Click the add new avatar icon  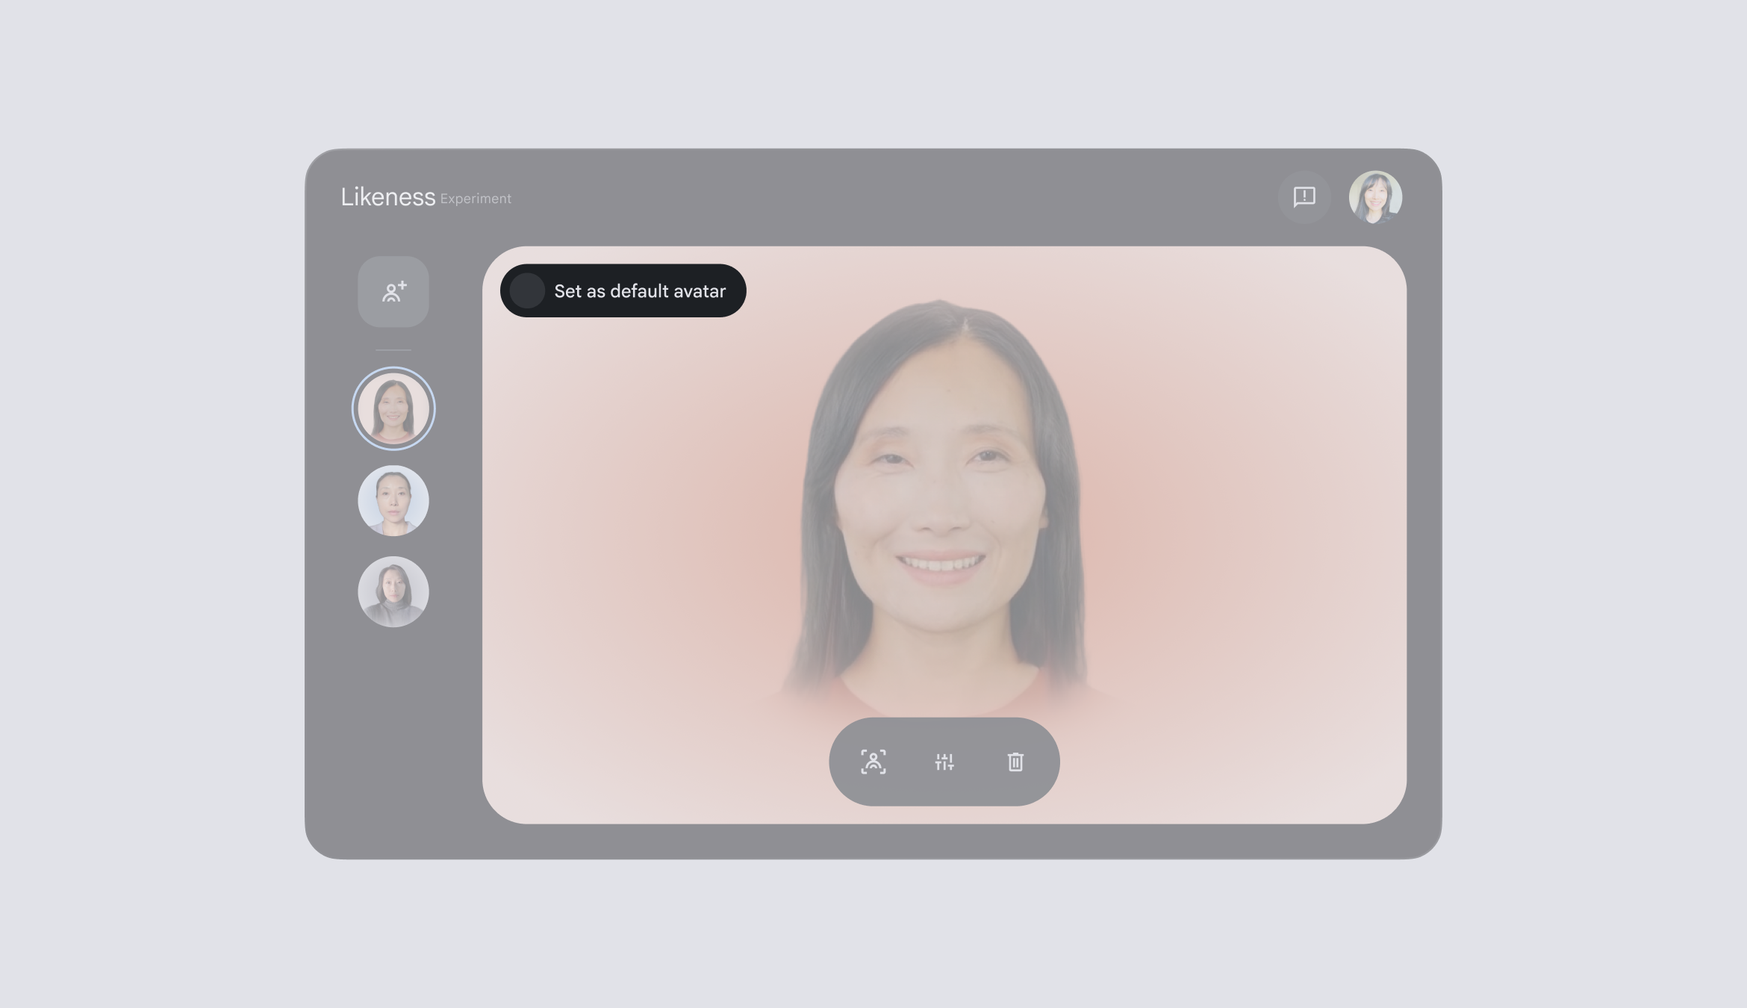pos(393,292)
